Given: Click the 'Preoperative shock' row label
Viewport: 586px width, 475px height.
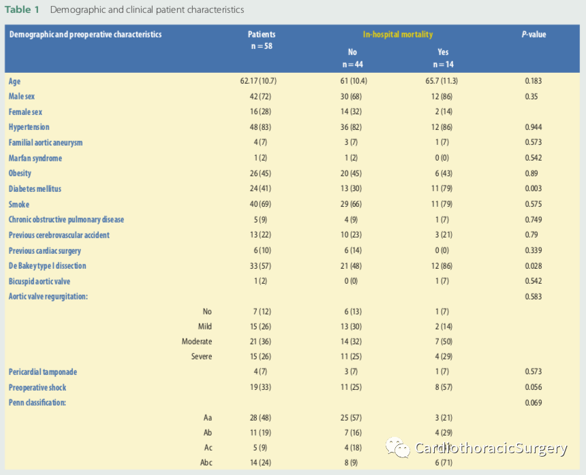Looking at the screenshot, I should tap(37, 388).
